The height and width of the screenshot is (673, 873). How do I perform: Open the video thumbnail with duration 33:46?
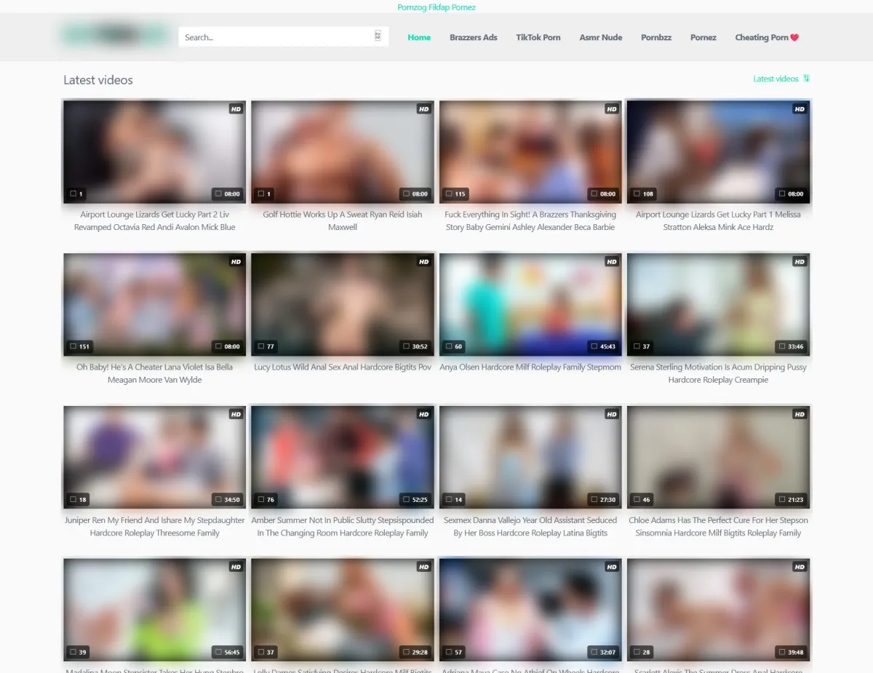click(x=718, y=304)
